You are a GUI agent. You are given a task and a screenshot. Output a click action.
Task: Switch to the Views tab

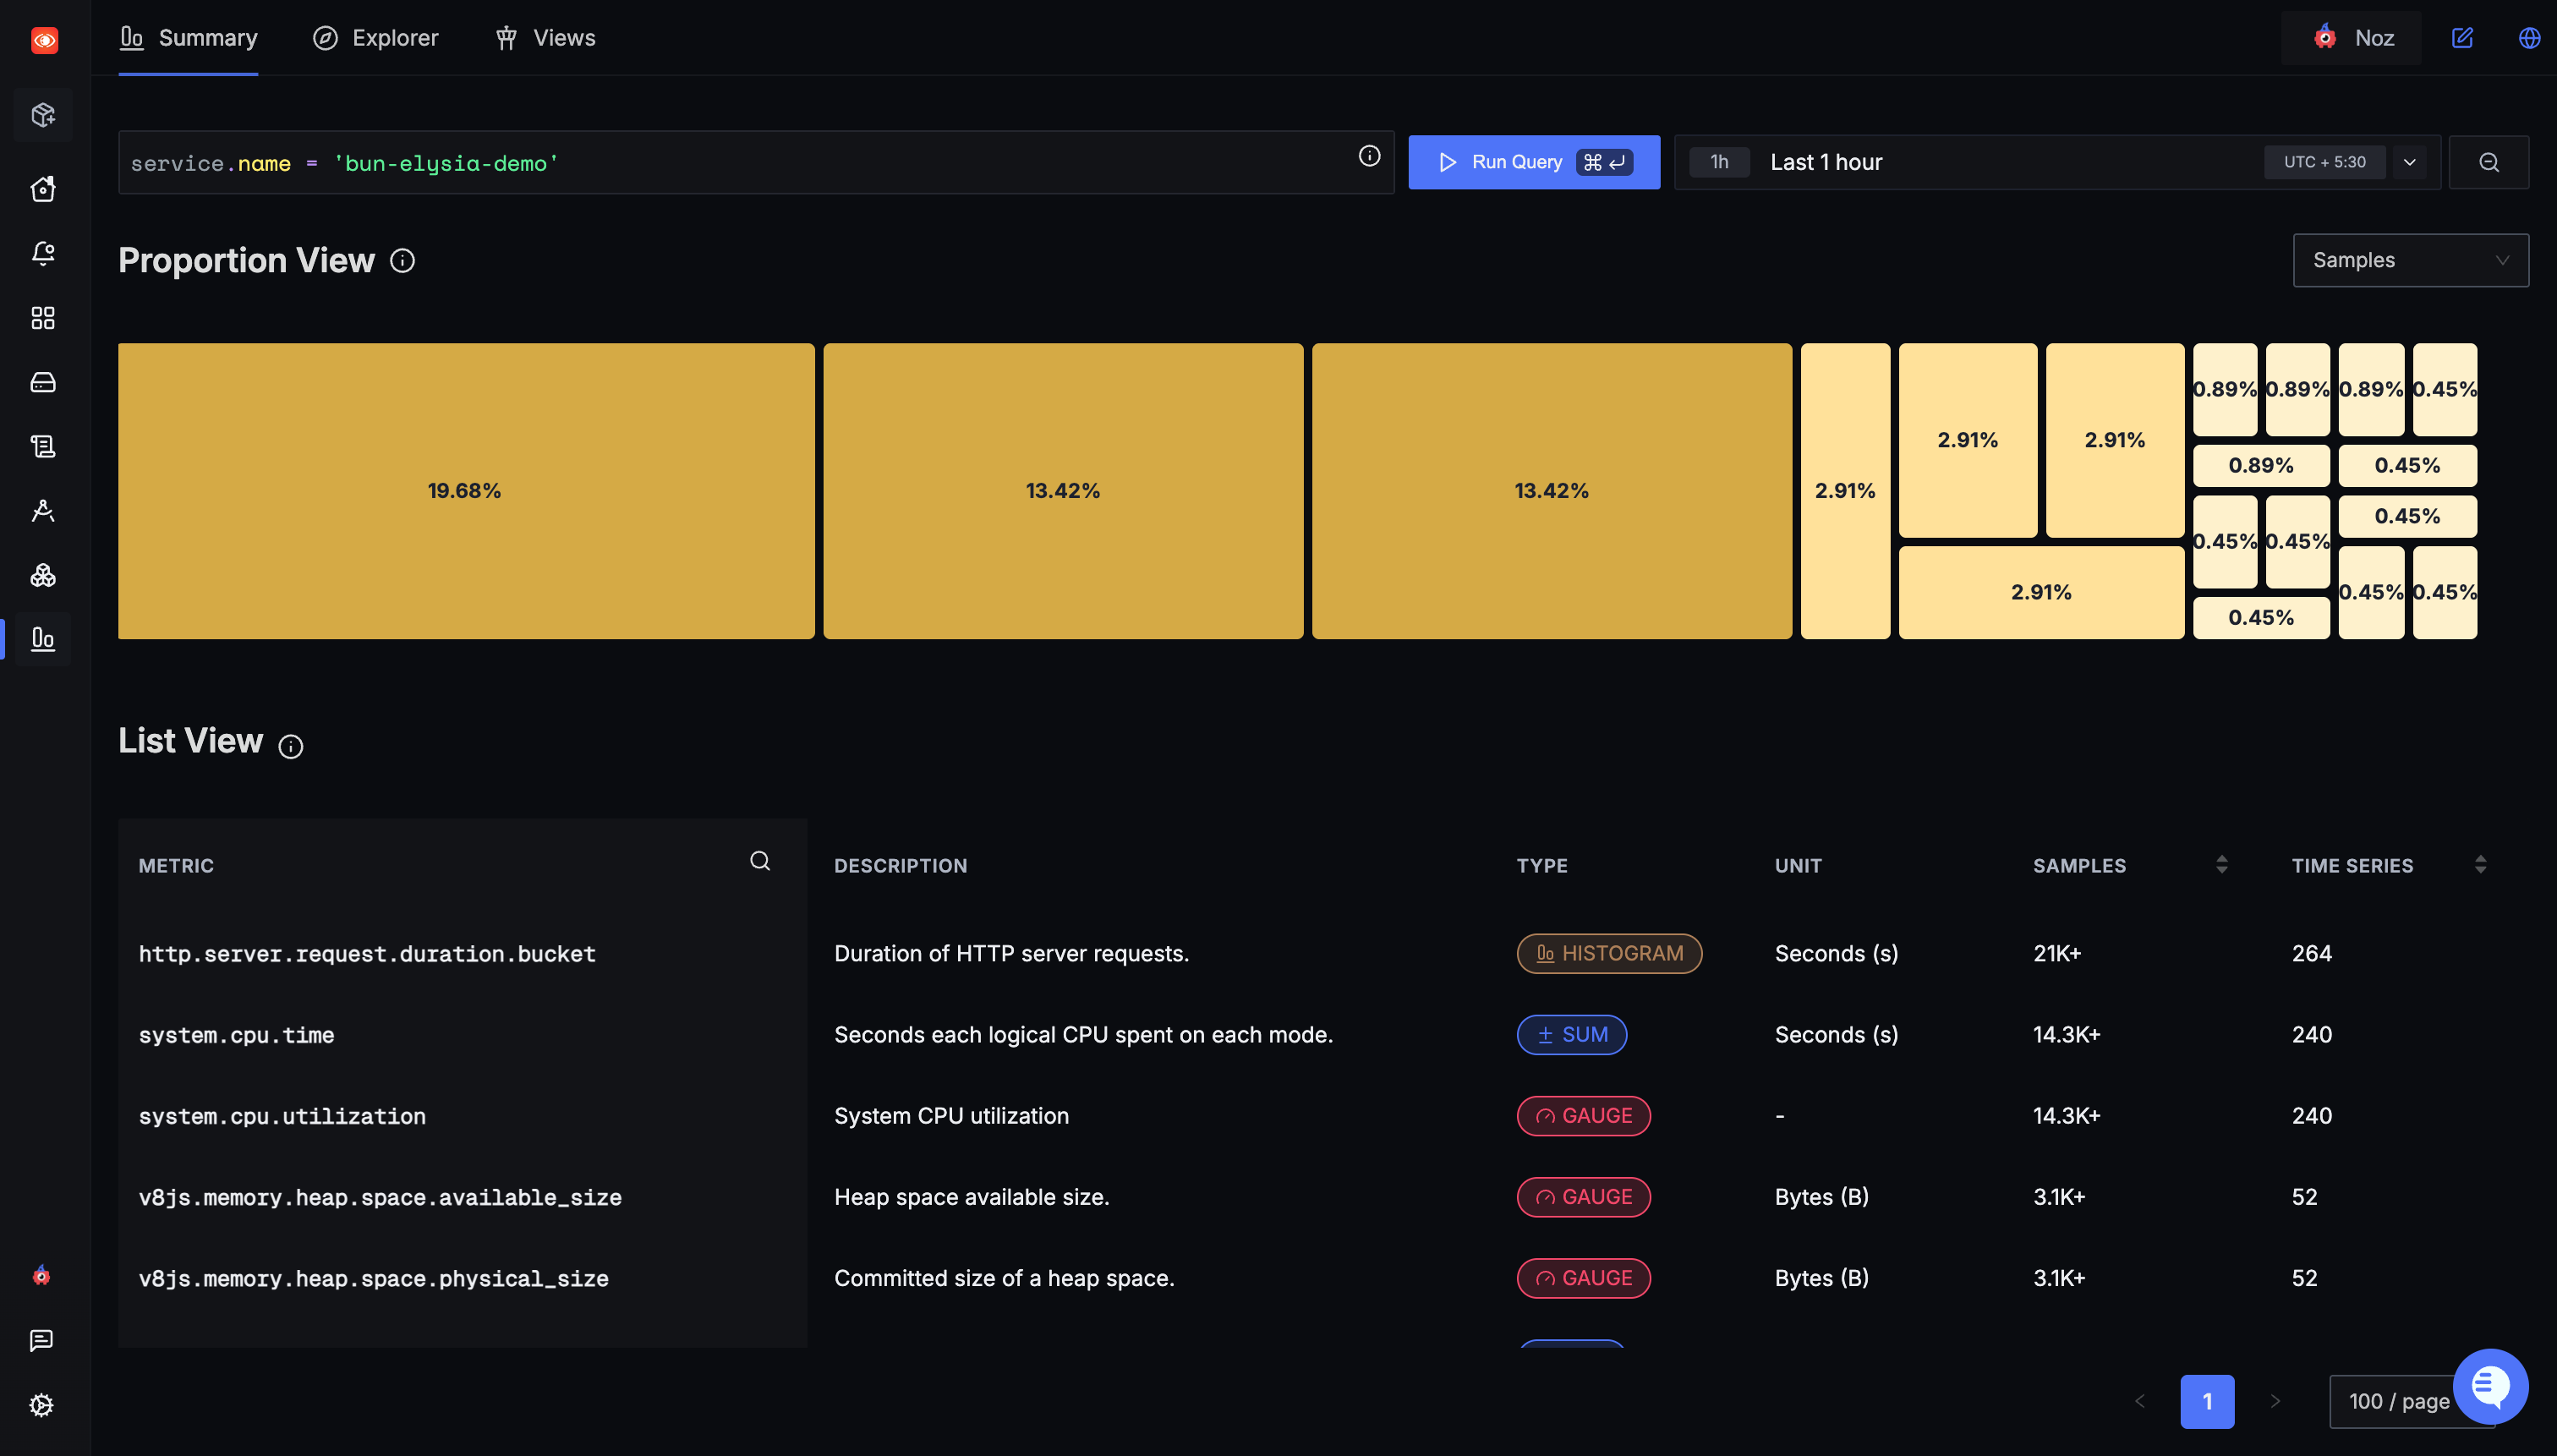tap(545, 38)
